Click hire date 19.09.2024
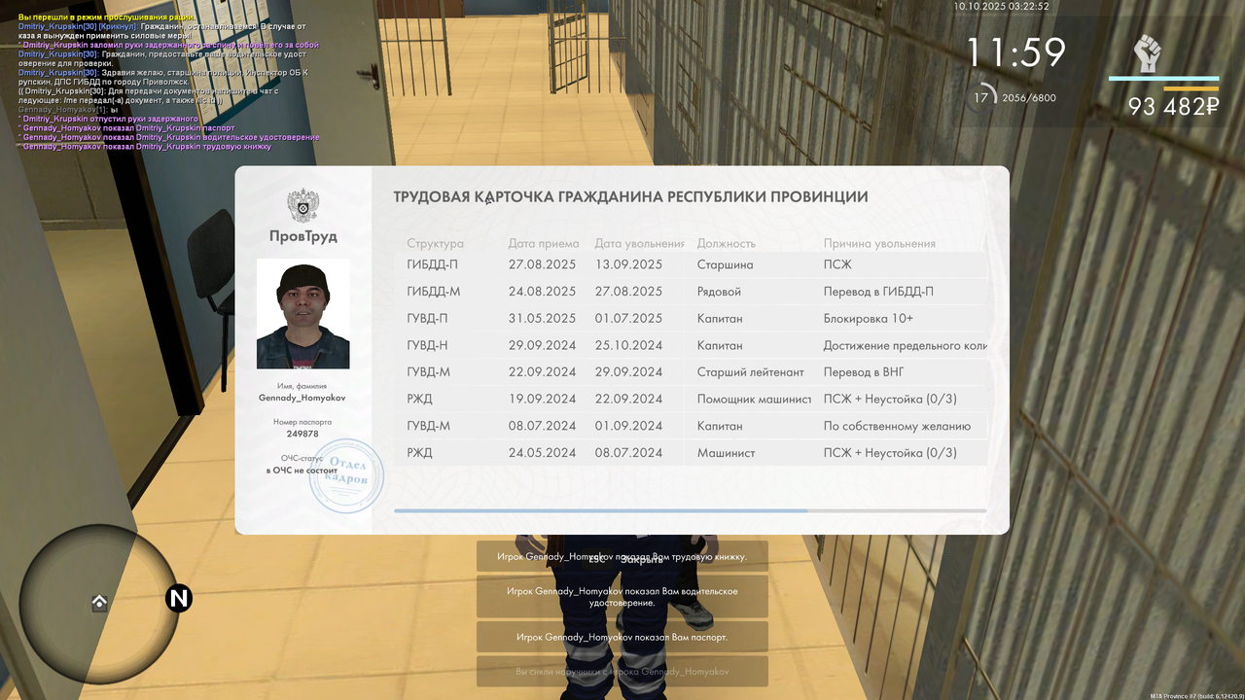Screen dimensions: 1245x700 point(542,399)
